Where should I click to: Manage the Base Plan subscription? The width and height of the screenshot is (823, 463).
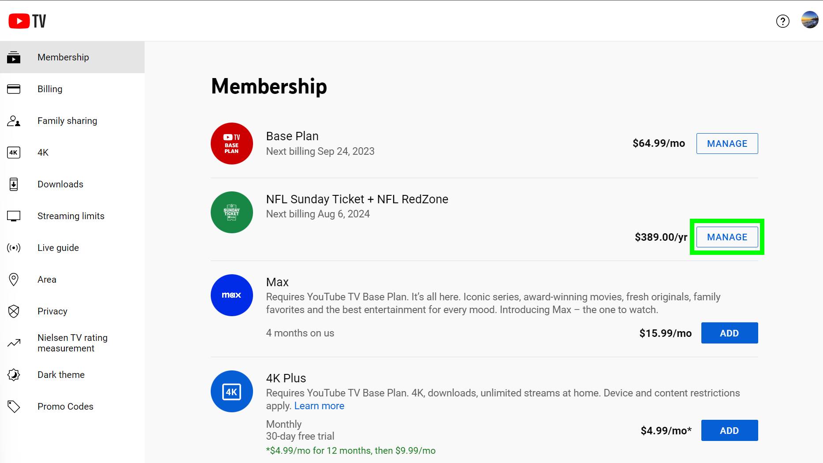coord(727,144)
